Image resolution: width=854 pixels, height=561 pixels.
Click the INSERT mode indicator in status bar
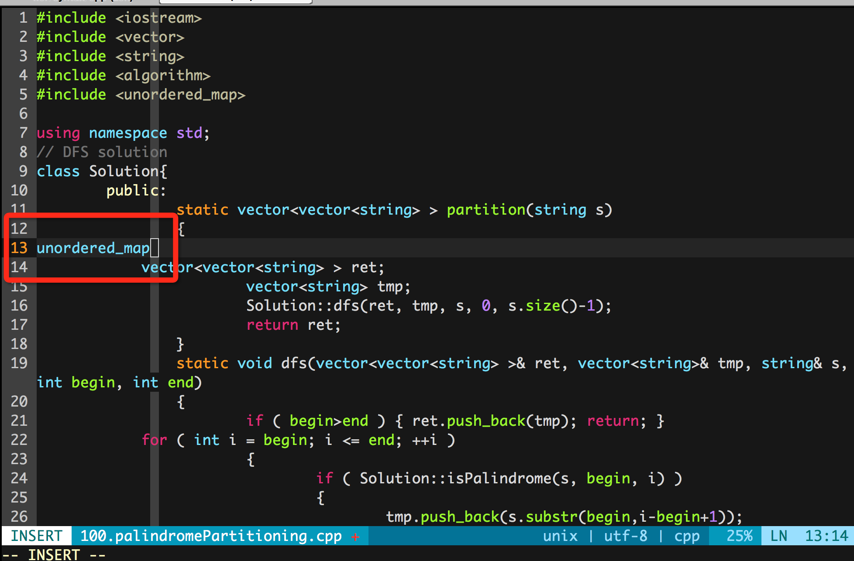coord(36,536)
